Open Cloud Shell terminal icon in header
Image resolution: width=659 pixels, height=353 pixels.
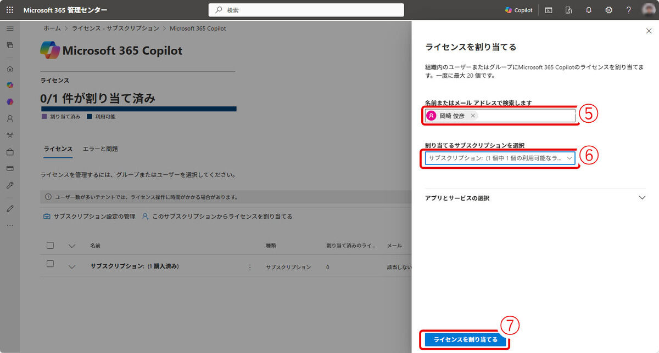pos(549,10)
